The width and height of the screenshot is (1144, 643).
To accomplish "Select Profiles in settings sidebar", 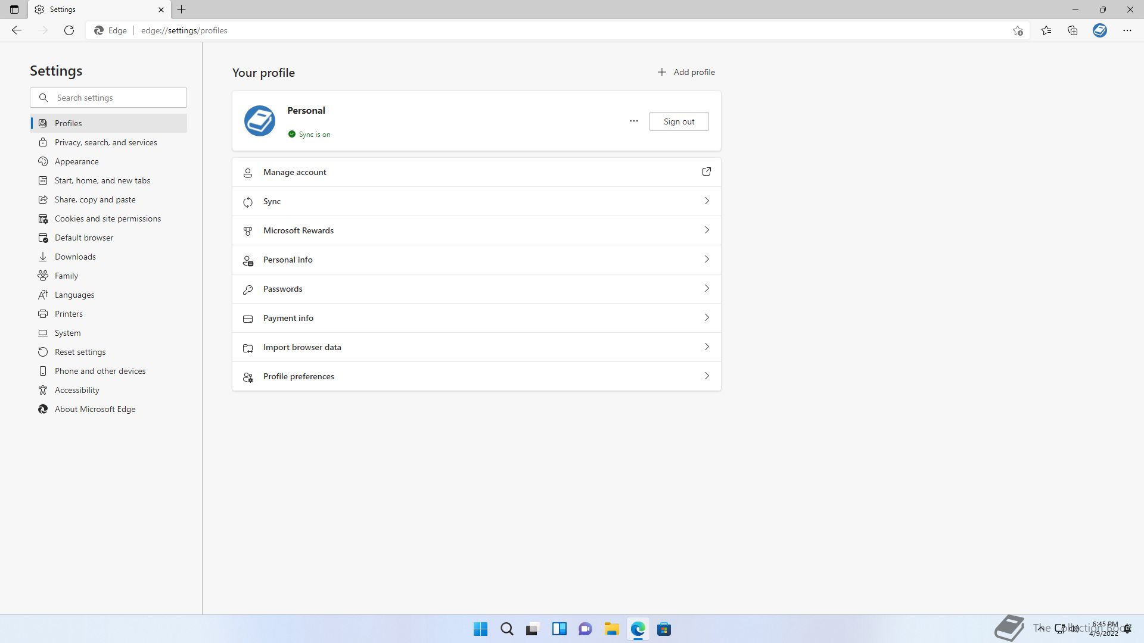I will [108, 123].
